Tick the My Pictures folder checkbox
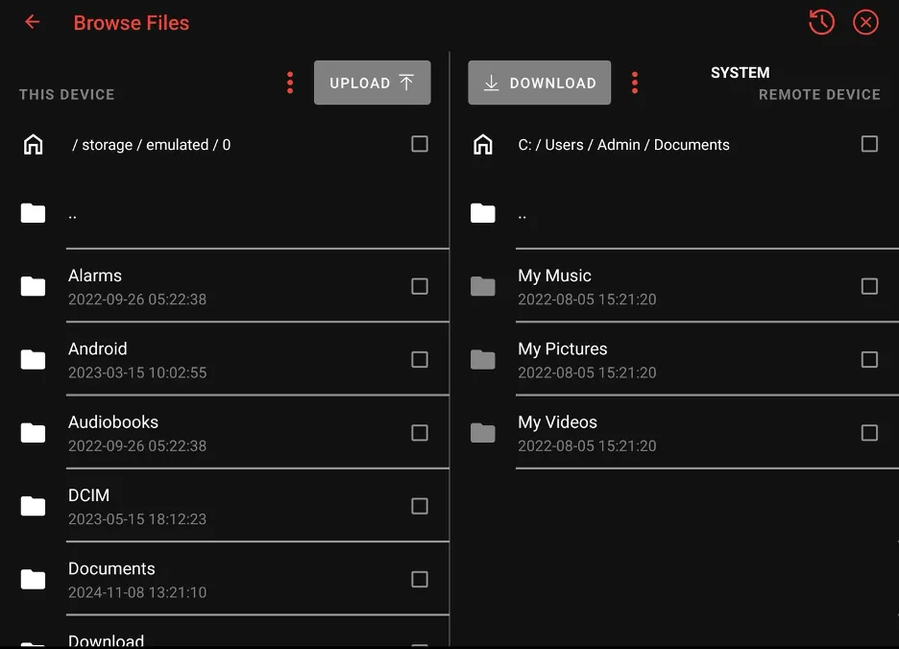The image size is (899, 649). click(x=869, y=359)
